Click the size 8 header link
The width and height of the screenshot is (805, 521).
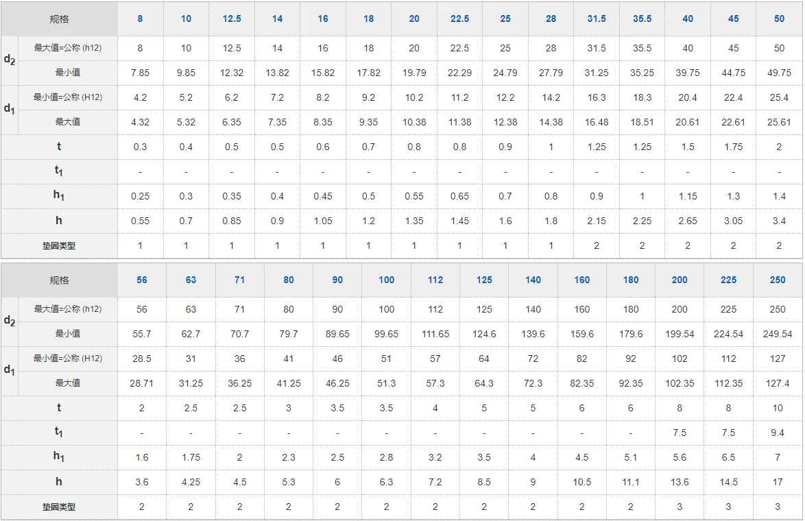click(x=140, y=19)
